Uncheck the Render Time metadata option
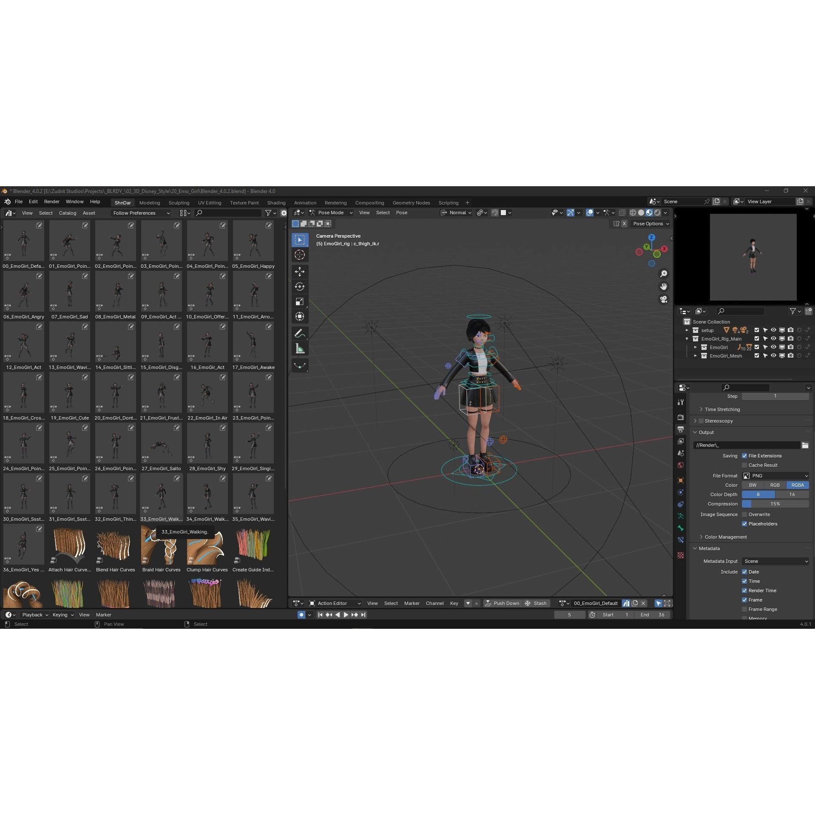815x815 pixels. click(x=744, y=590)
